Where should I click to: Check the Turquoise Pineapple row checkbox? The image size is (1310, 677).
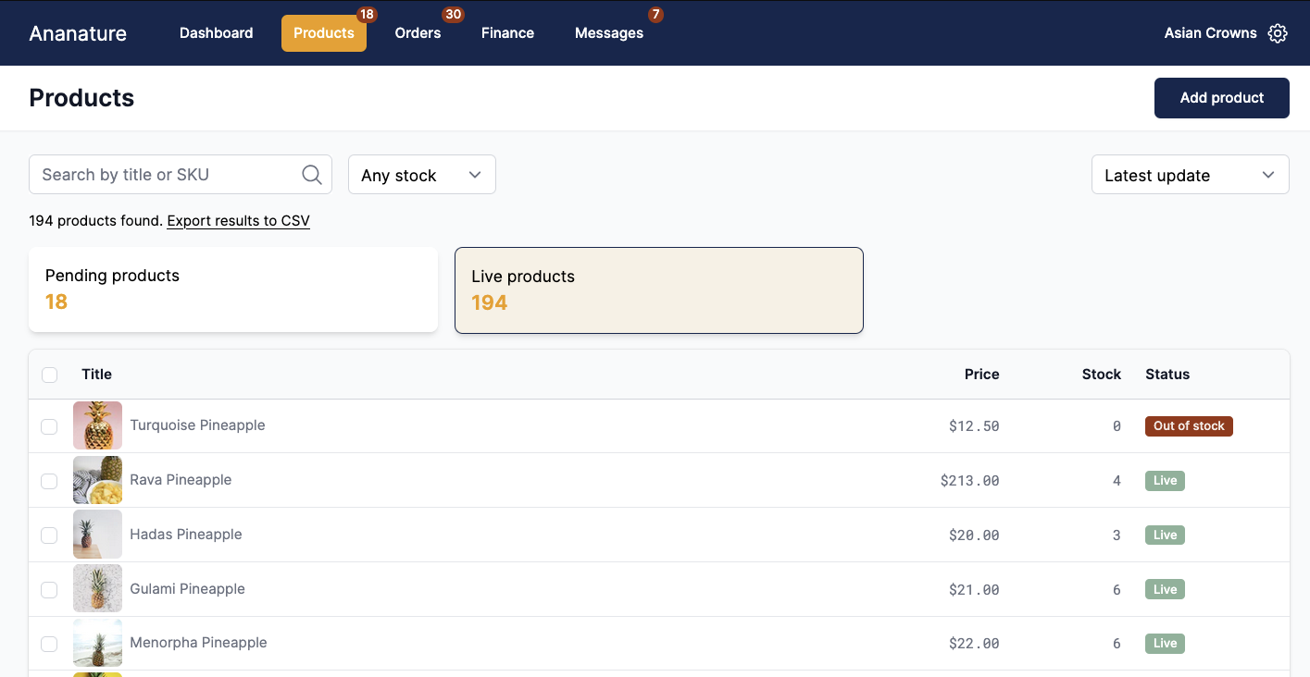50,426
